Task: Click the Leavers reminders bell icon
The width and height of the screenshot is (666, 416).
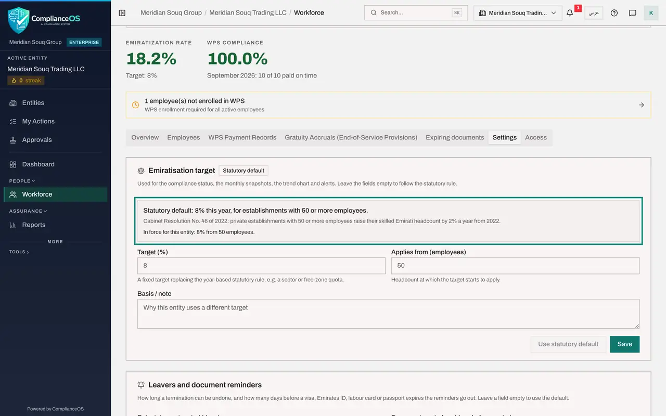Action: 141,385
